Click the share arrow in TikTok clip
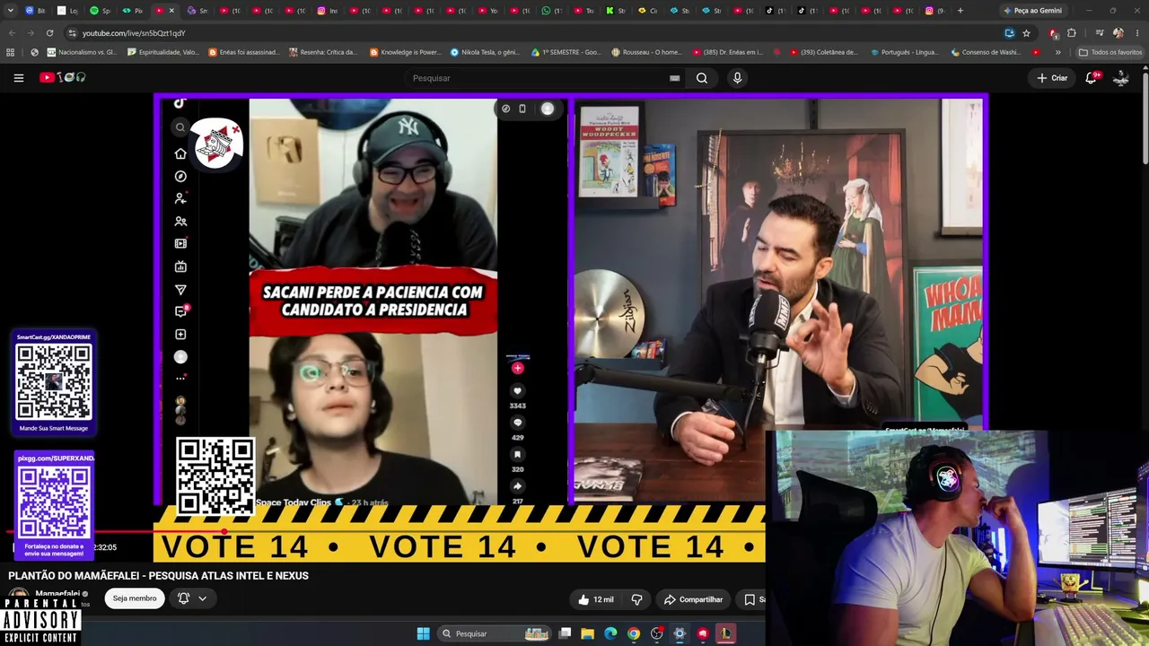The height and width of the screenshot is (646, 1149). pyautogui.click(x=517, y=486)
